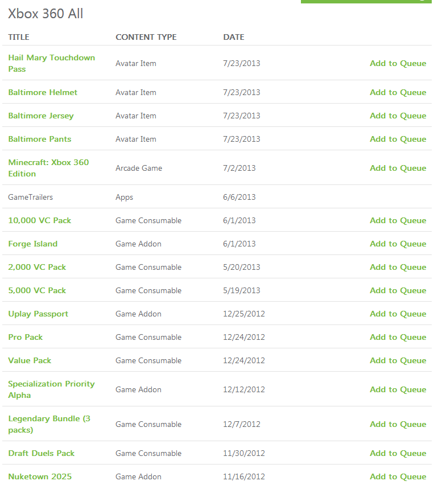Screen dimensions: 438x485
Task: Click the DATE column header
Action: pyautogui.click(x=234, y=37)
